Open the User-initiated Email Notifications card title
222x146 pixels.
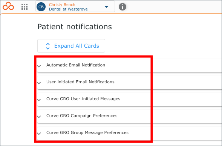80,82
